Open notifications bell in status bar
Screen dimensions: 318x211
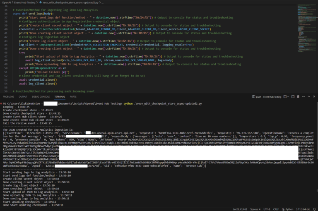(314, 209)
